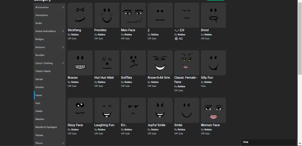The image size is (302, 146).
Task: Open the Smile face thumbnail
Action: 187,110
